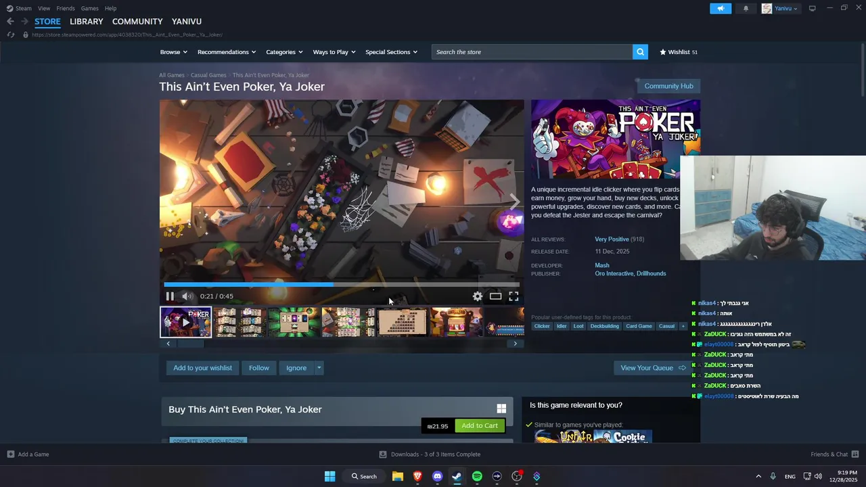Select the green card table screenshot thumbnail
This screenshot has width=866, height=487.
pos(294,322)
